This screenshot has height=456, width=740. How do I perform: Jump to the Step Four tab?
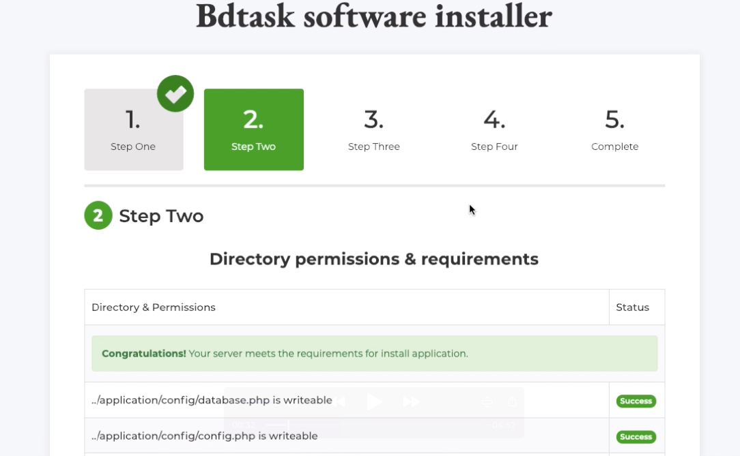click(494, 130)
